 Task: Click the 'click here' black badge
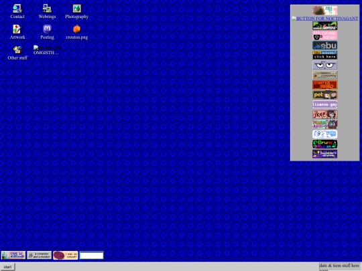[325, 56]
